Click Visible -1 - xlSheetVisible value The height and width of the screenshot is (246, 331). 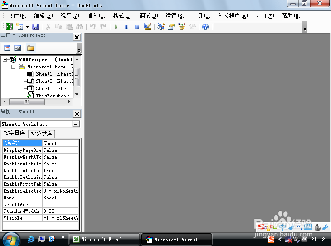click(61, 218)
